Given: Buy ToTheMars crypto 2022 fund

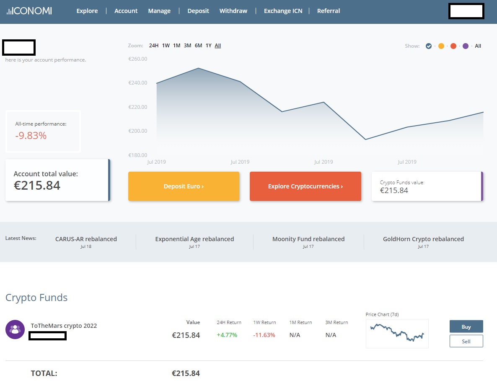Looking at the screenshot, I should pyautogui.click(x=466, y=327).
